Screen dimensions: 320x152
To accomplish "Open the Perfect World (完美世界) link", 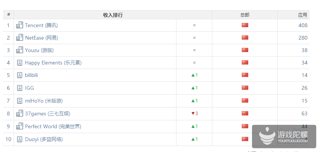I will pos(53,126).
